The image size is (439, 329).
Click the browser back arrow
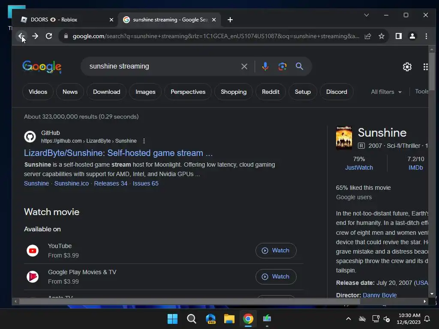pyautogui.click(x=21, y=36)
